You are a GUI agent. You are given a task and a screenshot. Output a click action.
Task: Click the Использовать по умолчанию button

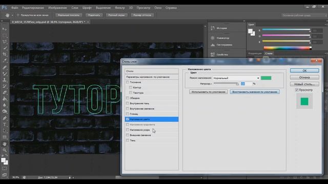pos(209,92)
